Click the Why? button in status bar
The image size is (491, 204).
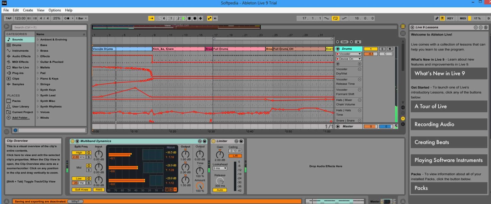(x=75, y=201)
